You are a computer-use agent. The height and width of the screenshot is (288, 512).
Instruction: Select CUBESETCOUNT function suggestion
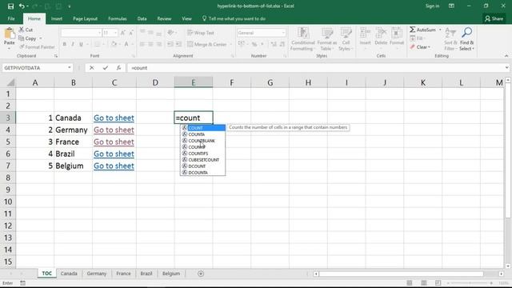[202, 160]
